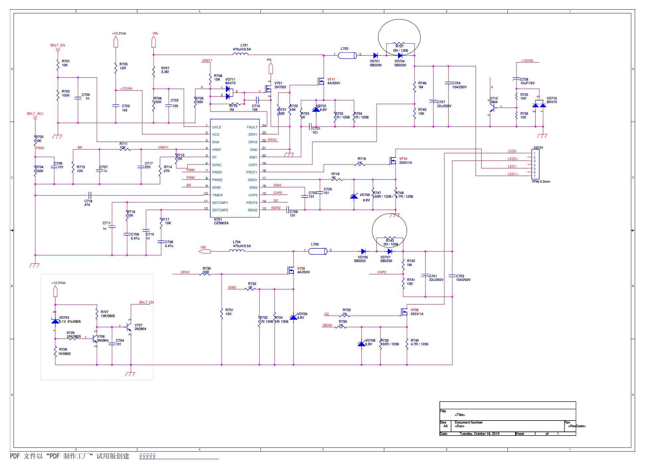Select the V712 3904 transistor symbol

(492, 107)
